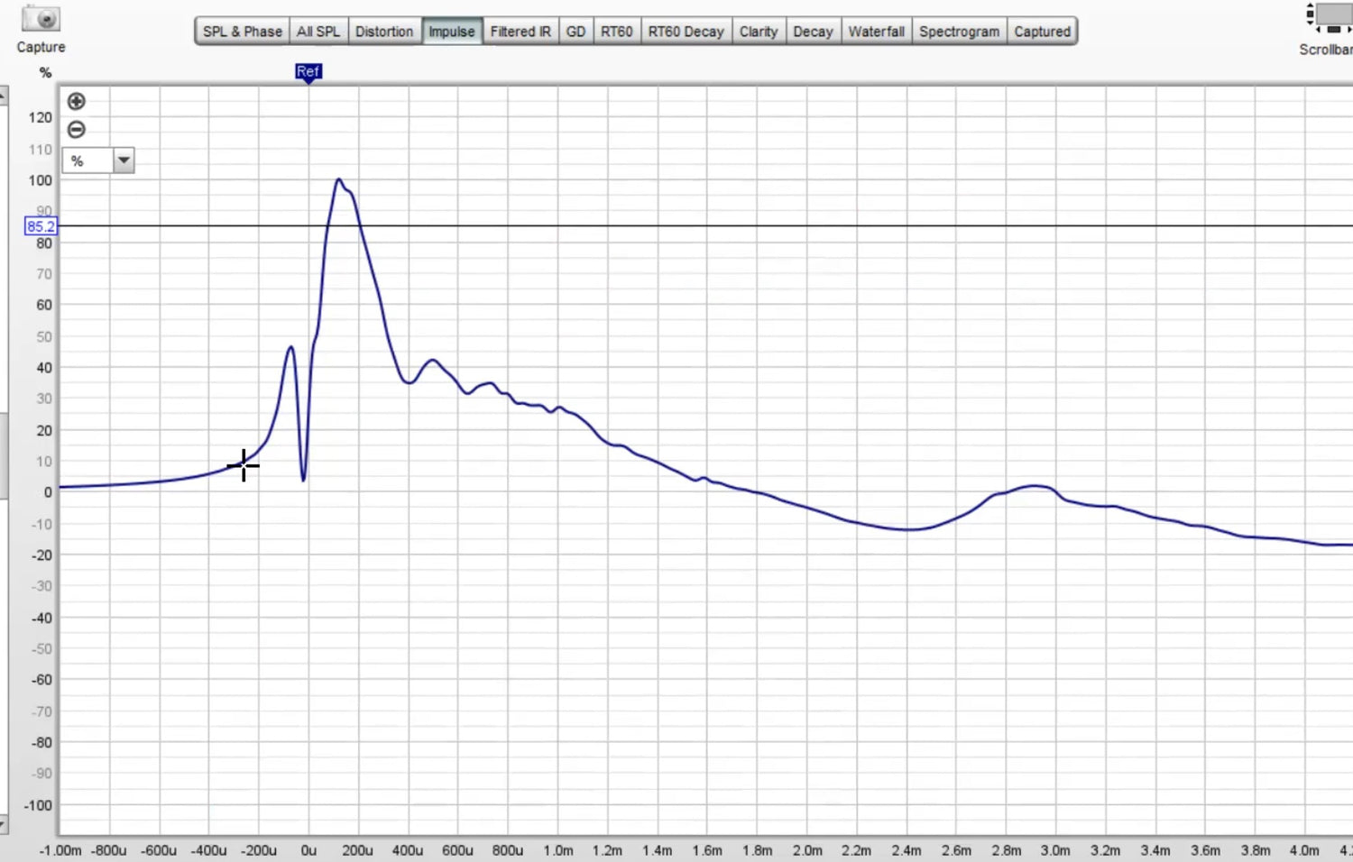Zoom out with the minus magnifier icon
This screenshot has width=1353, height=862.
[x=77, y=130]
